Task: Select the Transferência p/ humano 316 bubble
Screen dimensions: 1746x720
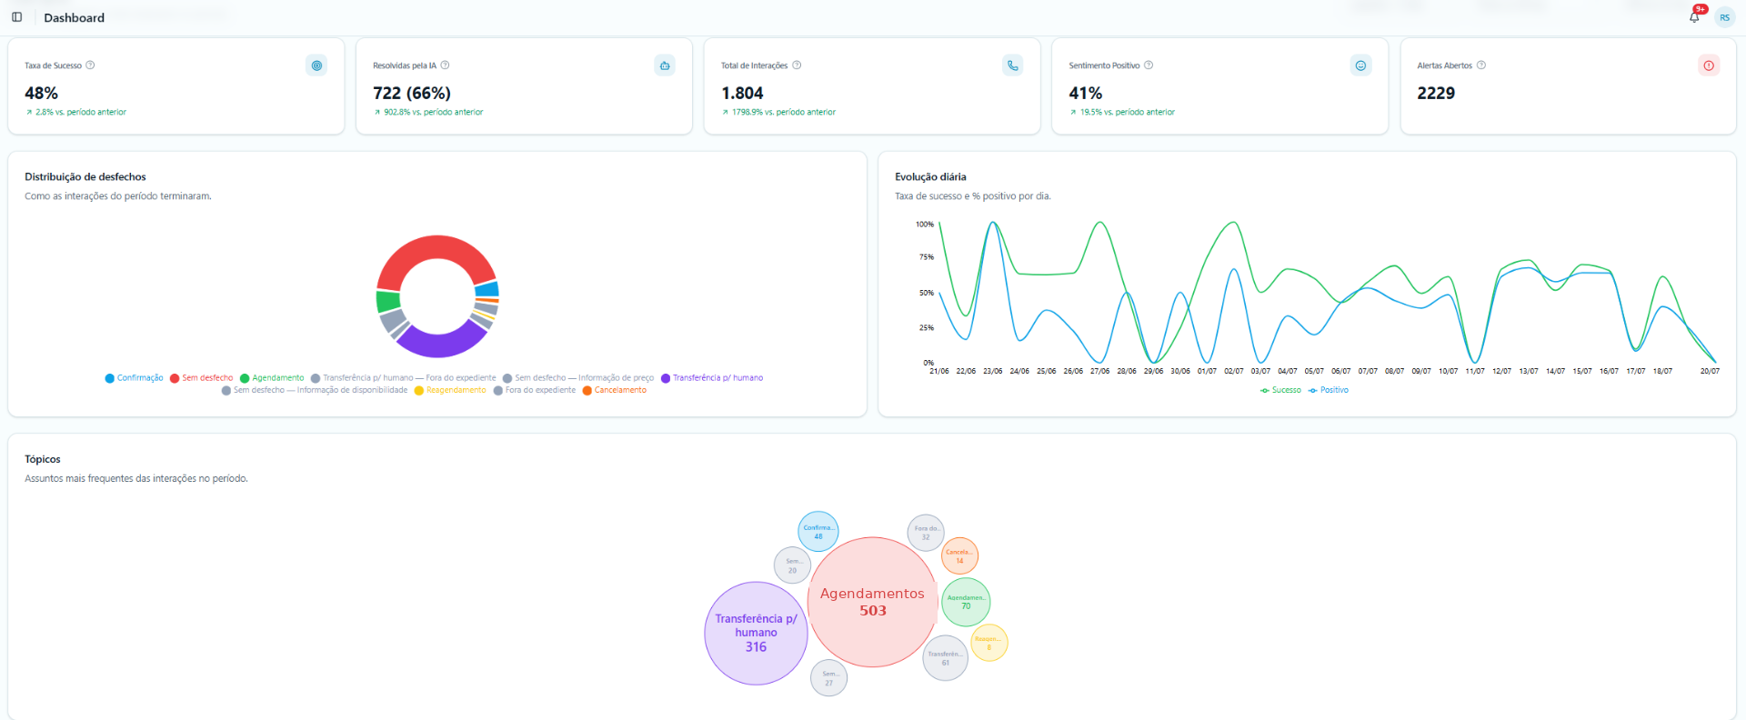Action: [x=756, y=633]
